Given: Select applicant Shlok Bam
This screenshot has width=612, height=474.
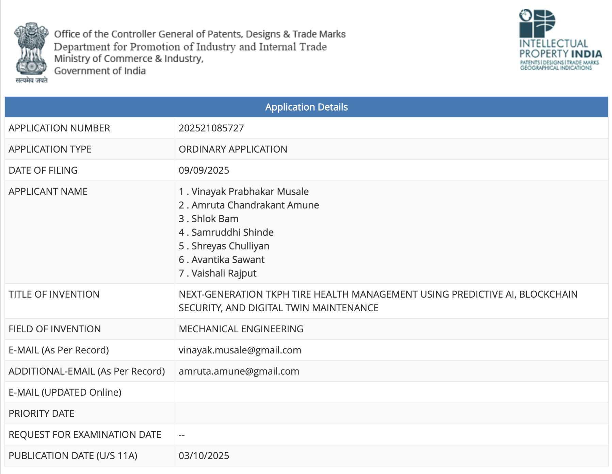Looking at the screenshot, I should point(215,219).
